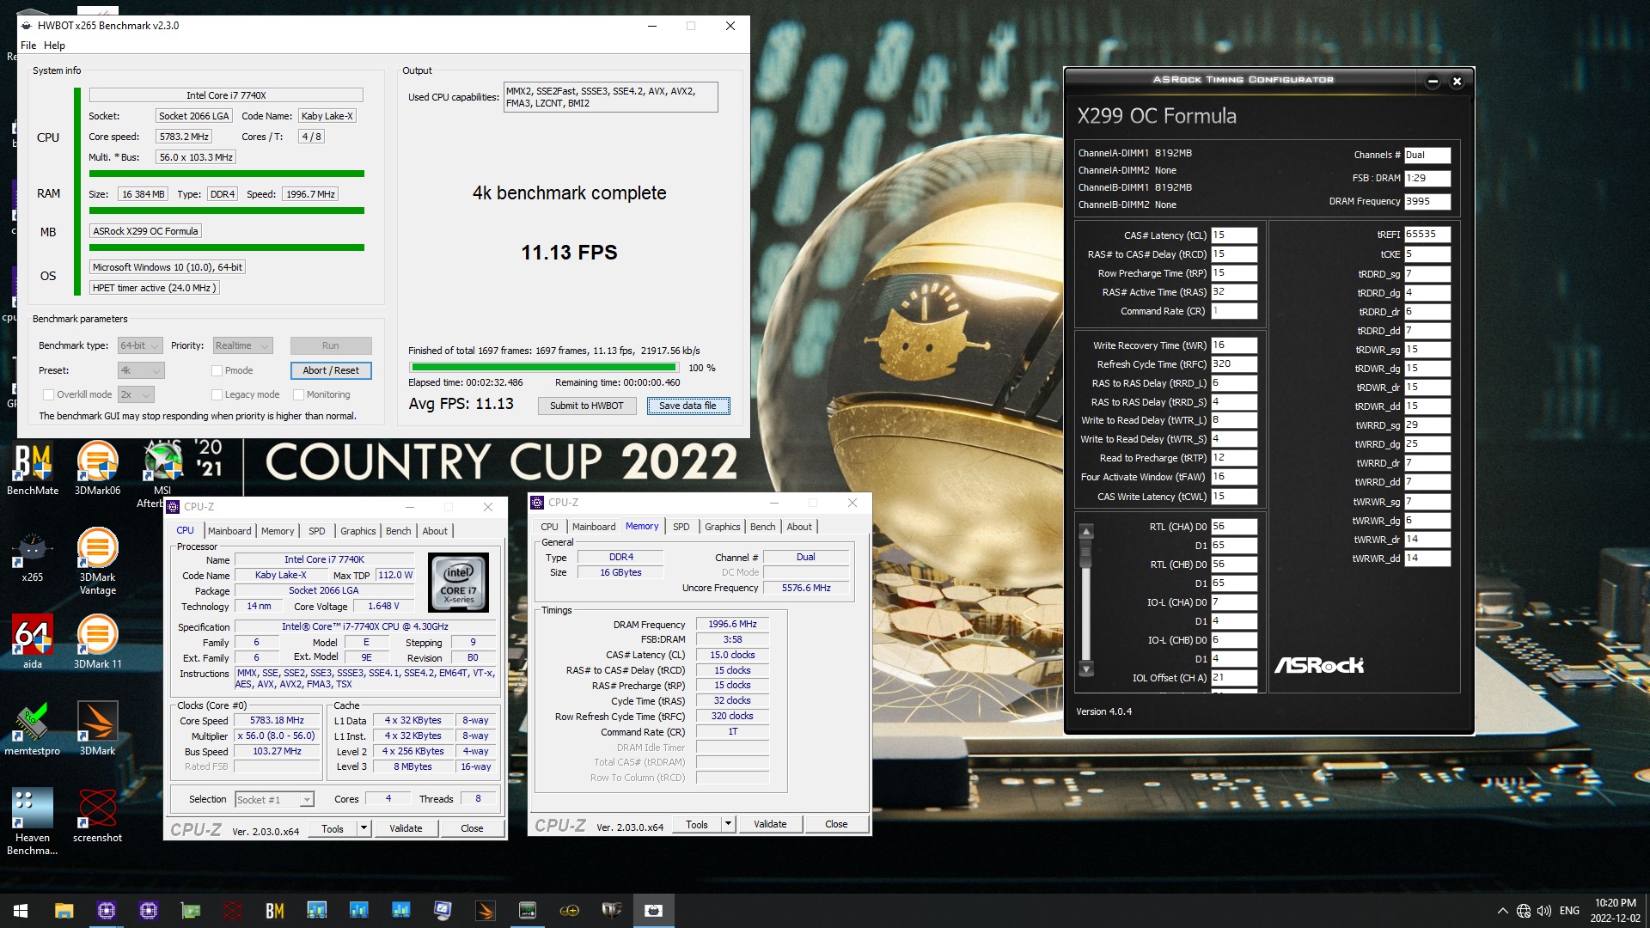Open the Socket #1 selection dropdown
Image resolution: width=1650 pixels, height=928 pixels.
click(x=275, y=799)
